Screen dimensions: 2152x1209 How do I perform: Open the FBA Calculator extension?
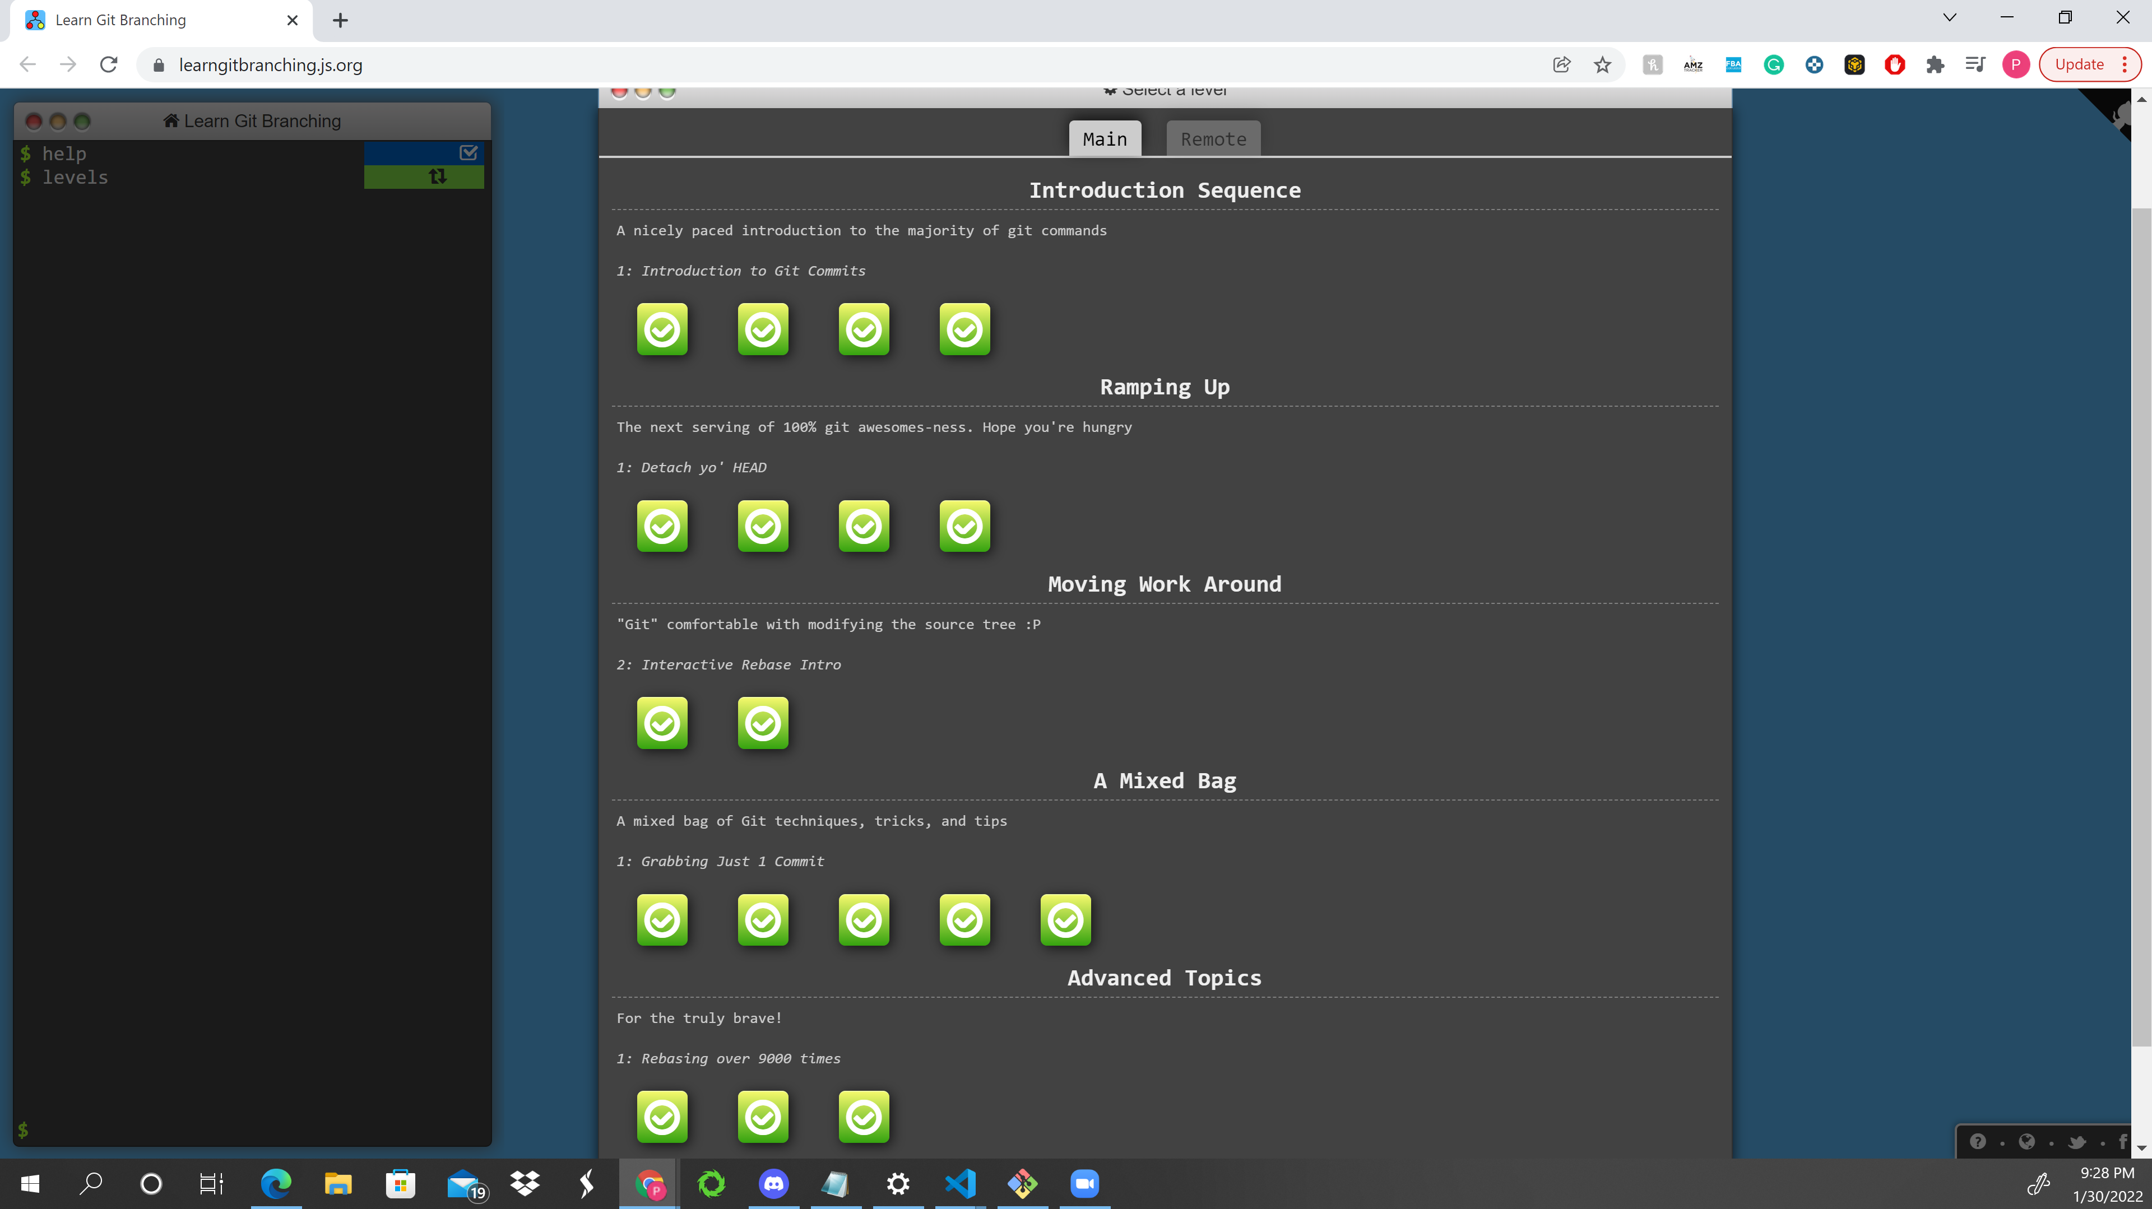[1733, 64]
